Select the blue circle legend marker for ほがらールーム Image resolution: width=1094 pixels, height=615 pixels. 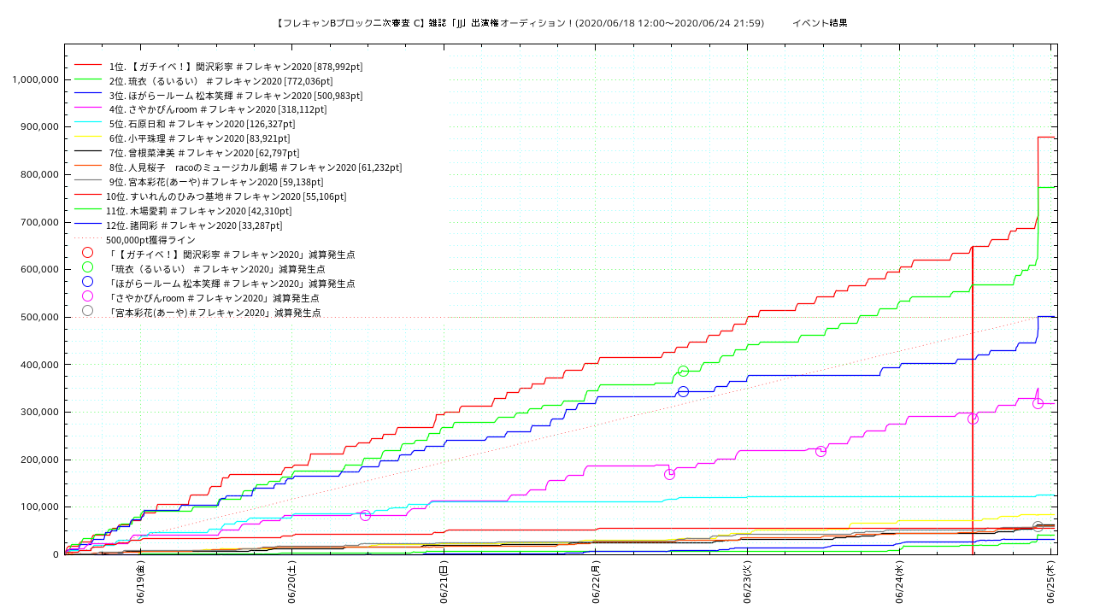click(87, 283)
